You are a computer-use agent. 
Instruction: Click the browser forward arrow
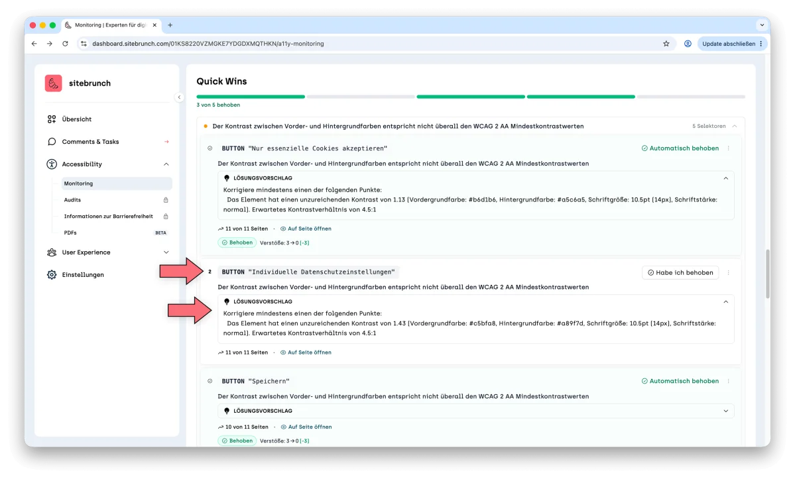click(x=50, y=44)
